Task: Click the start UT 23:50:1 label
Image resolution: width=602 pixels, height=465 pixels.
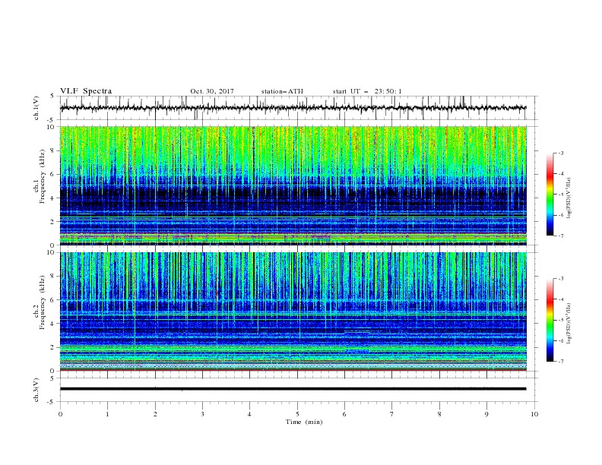Action: point(367,91)
